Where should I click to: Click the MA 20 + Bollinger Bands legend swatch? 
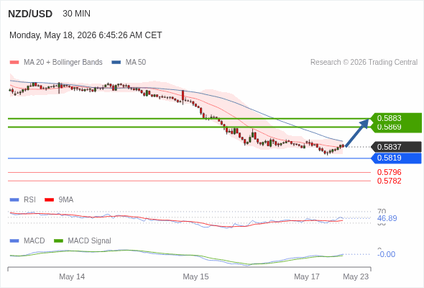(x=14, y=63)
